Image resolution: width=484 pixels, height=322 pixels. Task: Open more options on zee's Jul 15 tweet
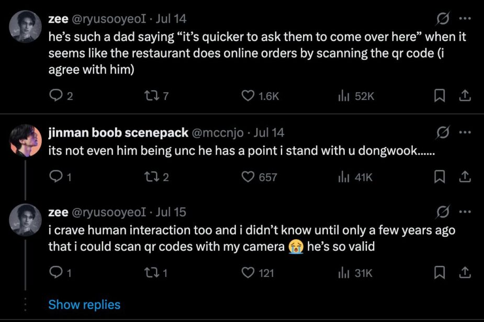click(465, 212)
